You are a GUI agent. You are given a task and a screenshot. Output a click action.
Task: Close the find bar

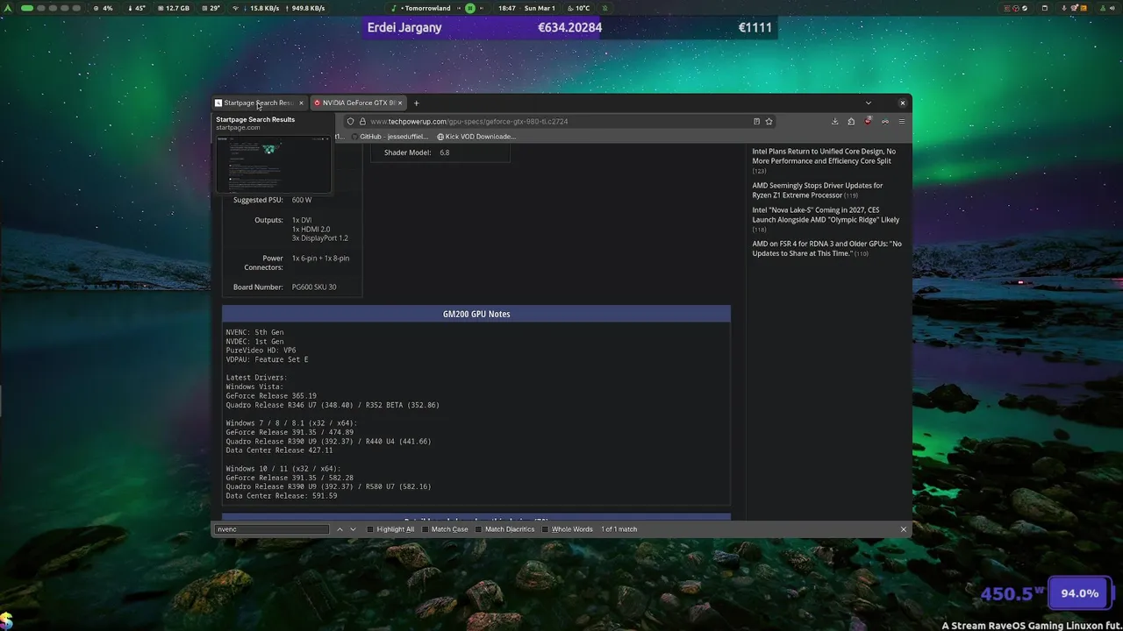pos(903,529)
